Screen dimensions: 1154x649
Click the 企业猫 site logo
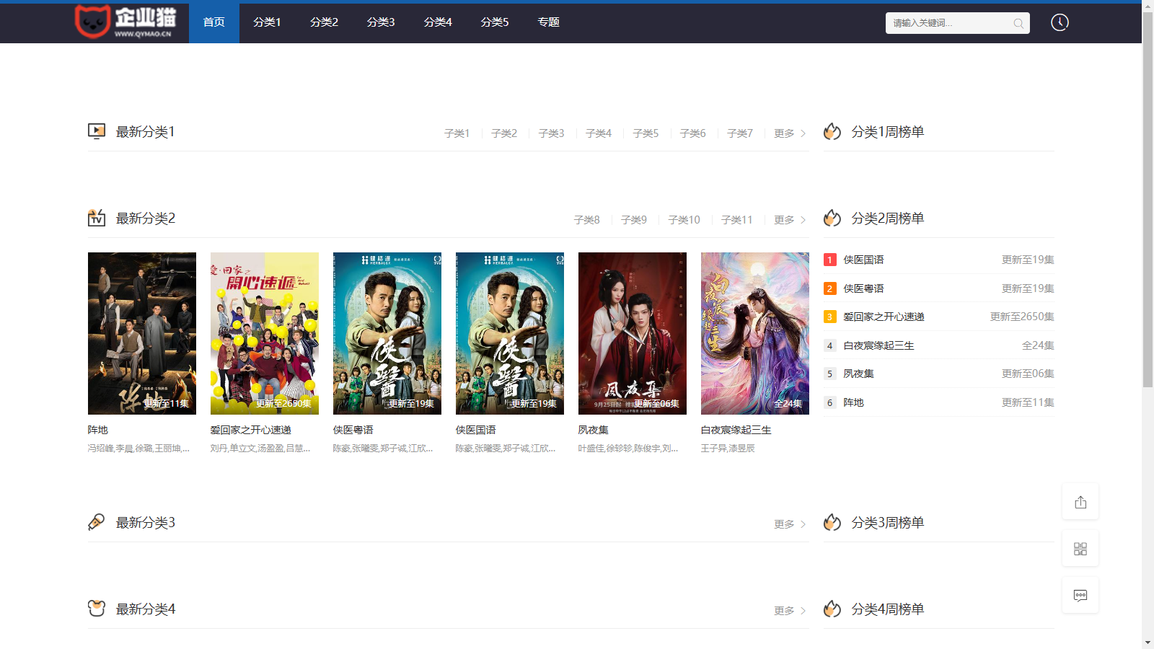coord(125,22)
